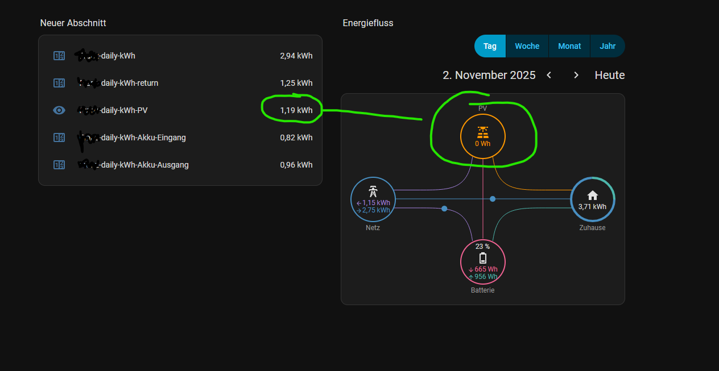Click the Zuhause house icon
719x371 pixels.
point(592,195)
